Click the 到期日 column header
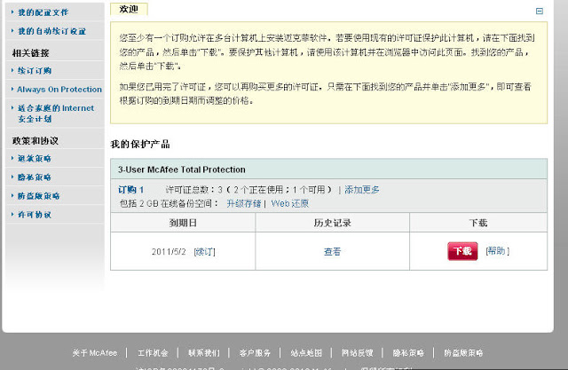Image resolution: width=568 pixels, height=370 pixels. [x=183, y=223]
